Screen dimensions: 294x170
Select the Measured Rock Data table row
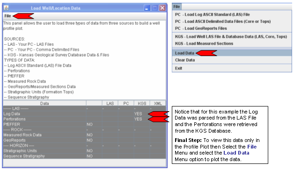pos(85,135)
